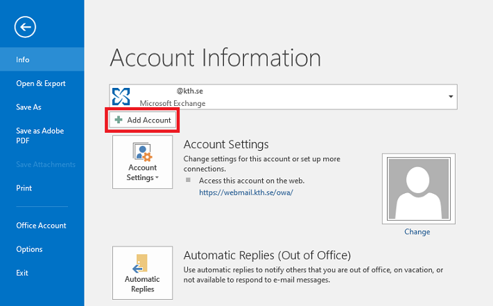Click the profile photo placeholder
493x306 pixels.
point(417,188)
